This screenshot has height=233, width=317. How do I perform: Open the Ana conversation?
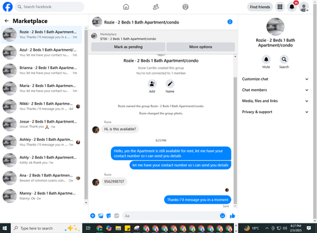[x=41, y=178]
